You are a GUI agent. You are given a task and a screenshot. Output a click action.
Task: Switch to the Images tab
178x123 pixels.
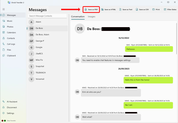pyautogui.click(x=91, y=16)
